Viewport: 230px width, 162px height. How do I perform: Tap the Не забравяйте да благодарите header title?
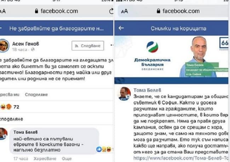pos(57,28)
